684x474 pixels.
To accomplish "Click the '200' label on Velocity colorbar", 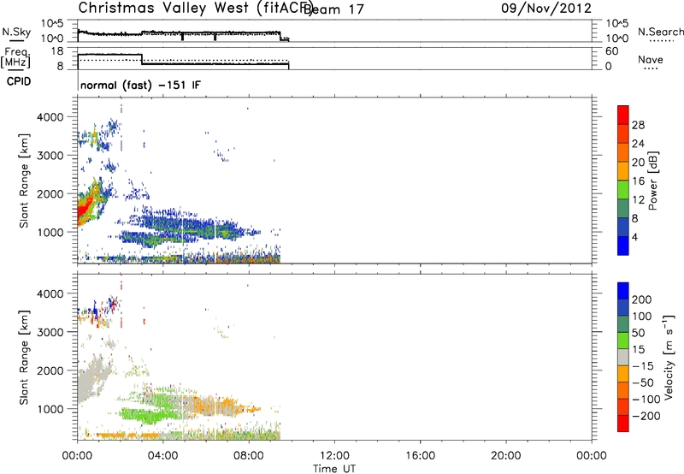I will [x=642, y=299].
